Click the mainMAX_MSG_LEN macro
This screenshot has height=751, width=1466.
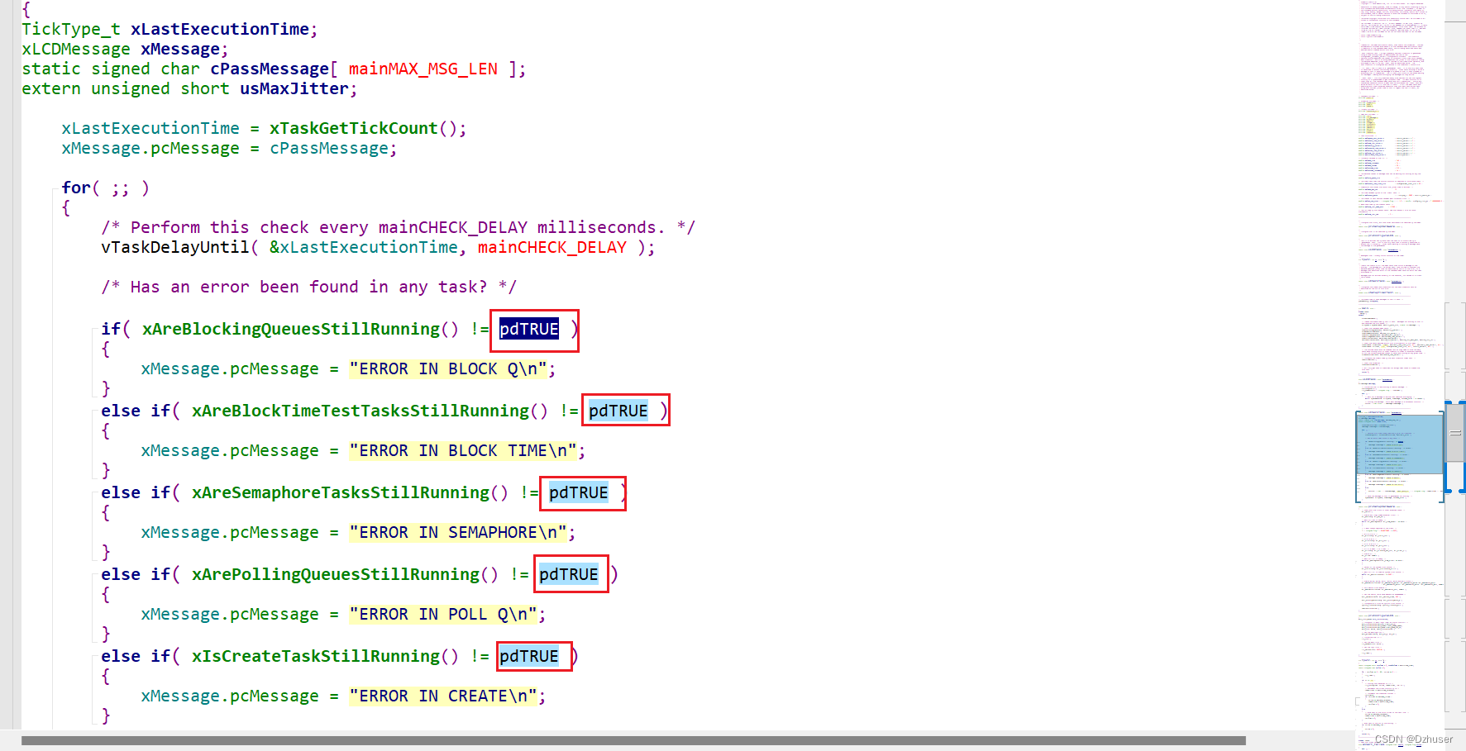(423, 69)
